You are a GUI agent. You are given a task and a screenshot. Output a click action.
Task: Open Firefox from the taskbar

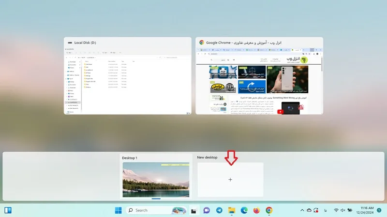[x=256, y=210]
